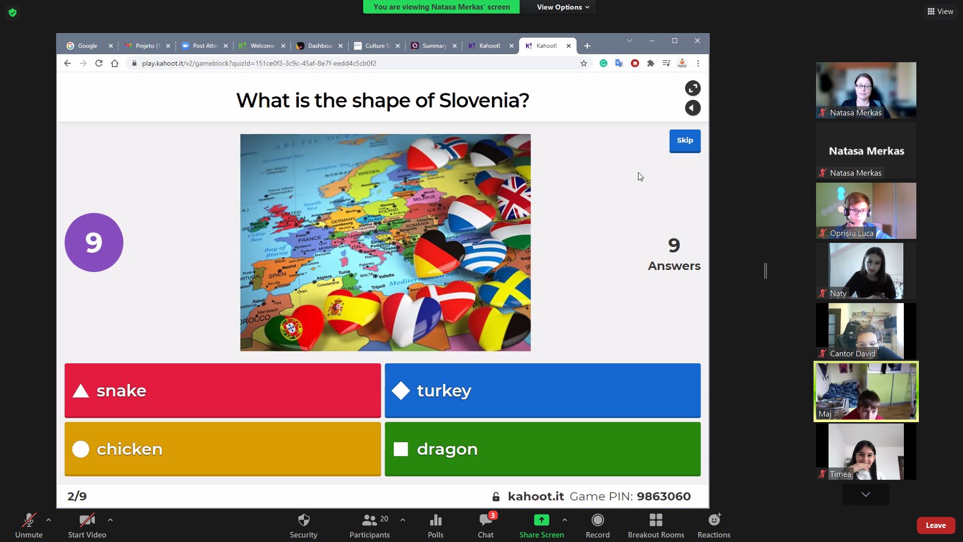Open the Security shield icon

click(303, 520)
